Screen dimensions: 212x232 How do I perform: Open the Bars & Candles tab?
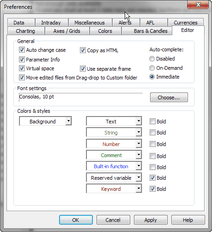[151, 31]
